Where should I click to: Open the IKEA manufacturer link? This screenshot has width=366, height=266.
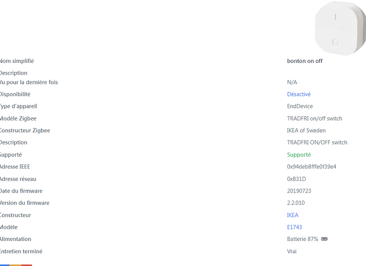pyautogui.click(x=292, y=215)
